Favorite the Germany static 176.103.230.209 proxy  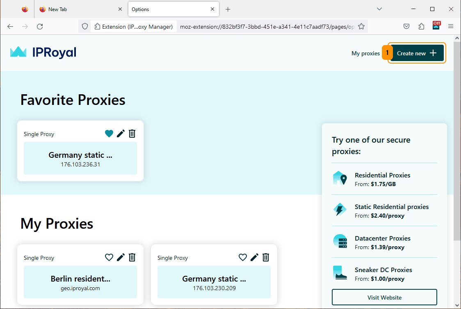[243, 258]
